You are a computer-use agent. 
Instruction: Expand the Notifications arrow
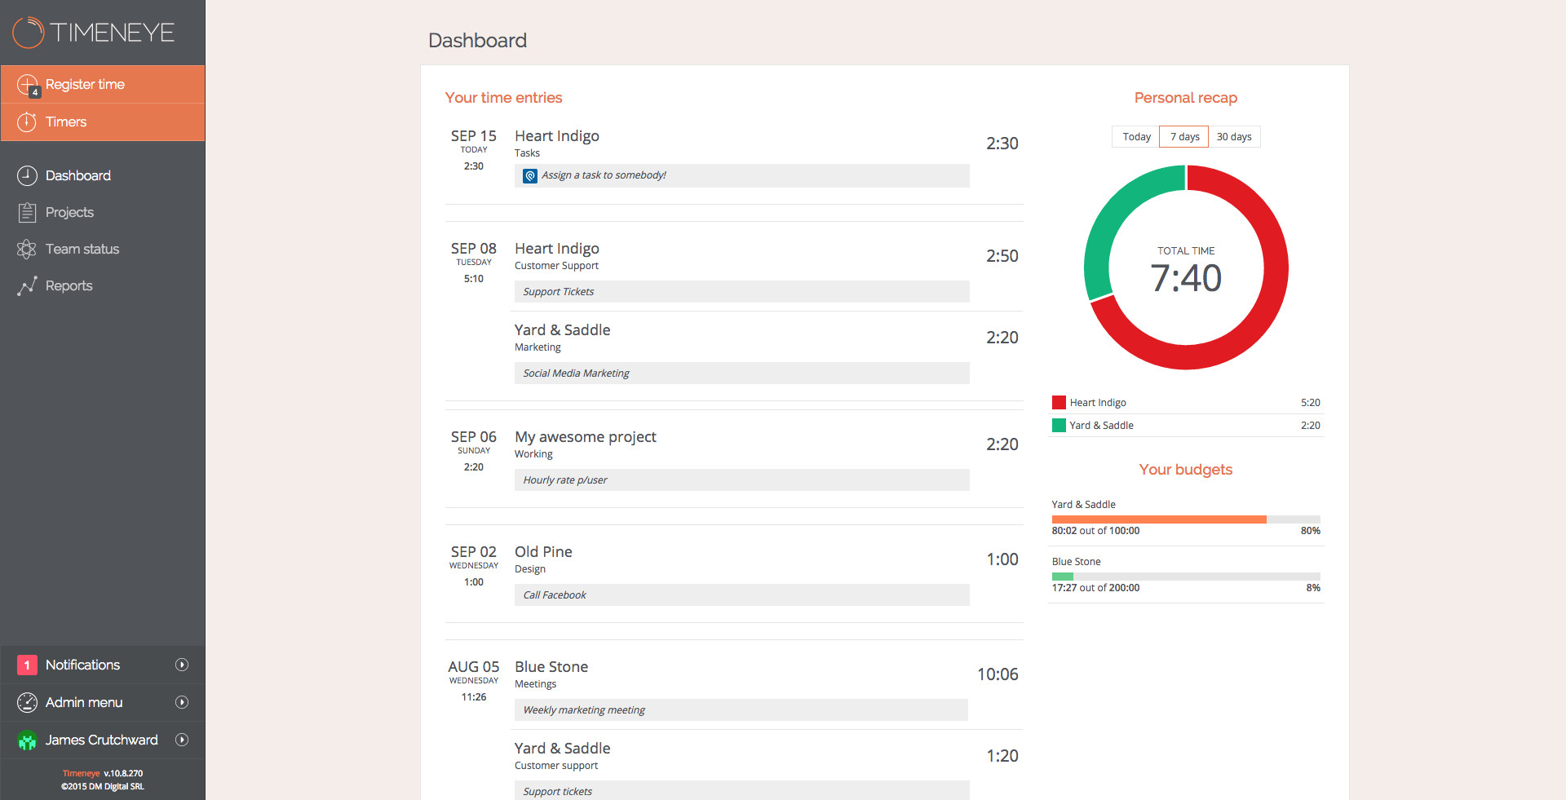pyautogui.click(x=182, y=665)
